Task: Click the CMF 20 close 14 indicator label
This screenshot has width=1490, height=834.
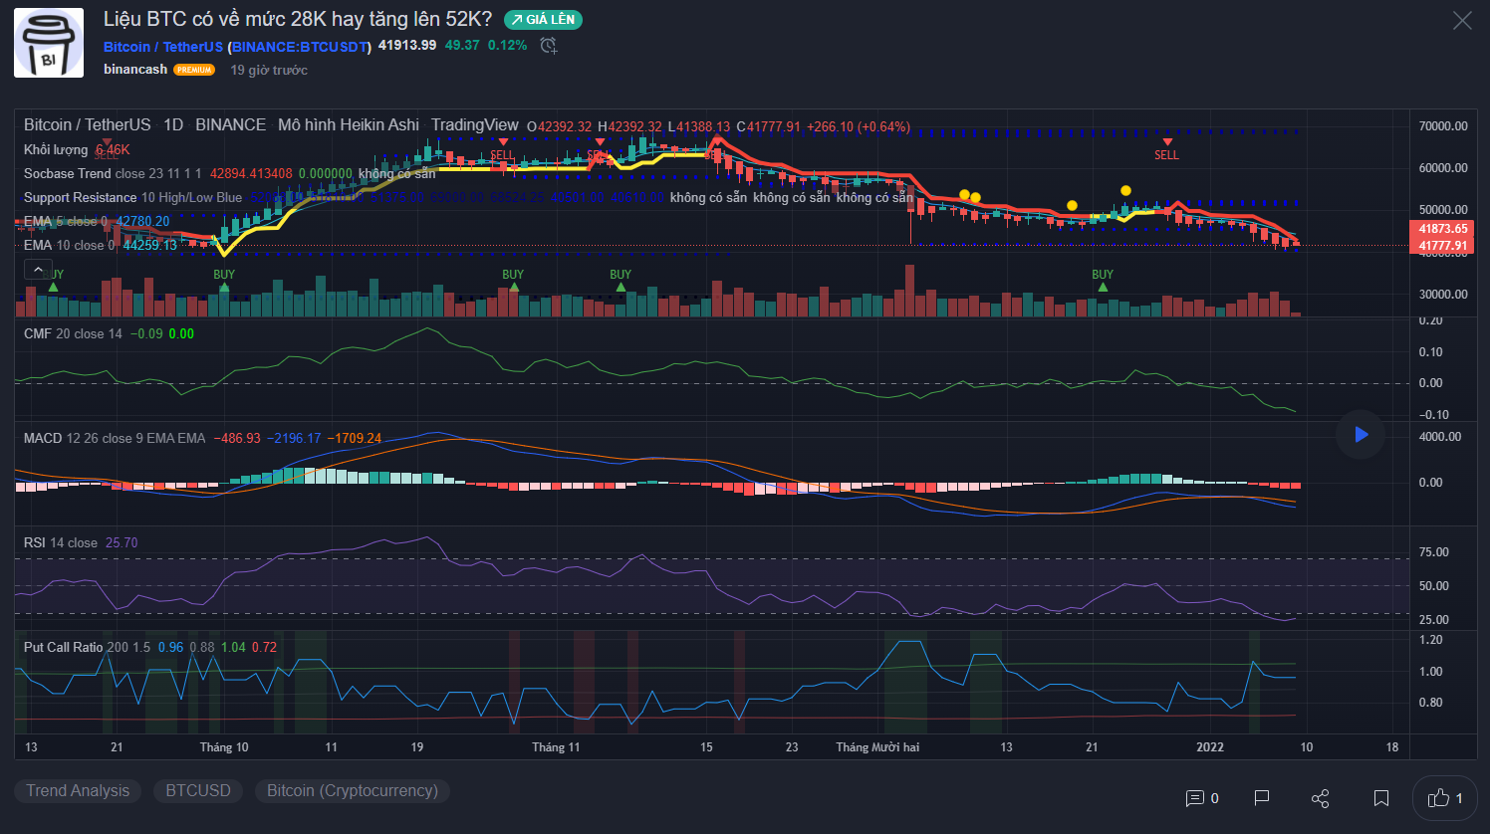Action: (73, 333)
